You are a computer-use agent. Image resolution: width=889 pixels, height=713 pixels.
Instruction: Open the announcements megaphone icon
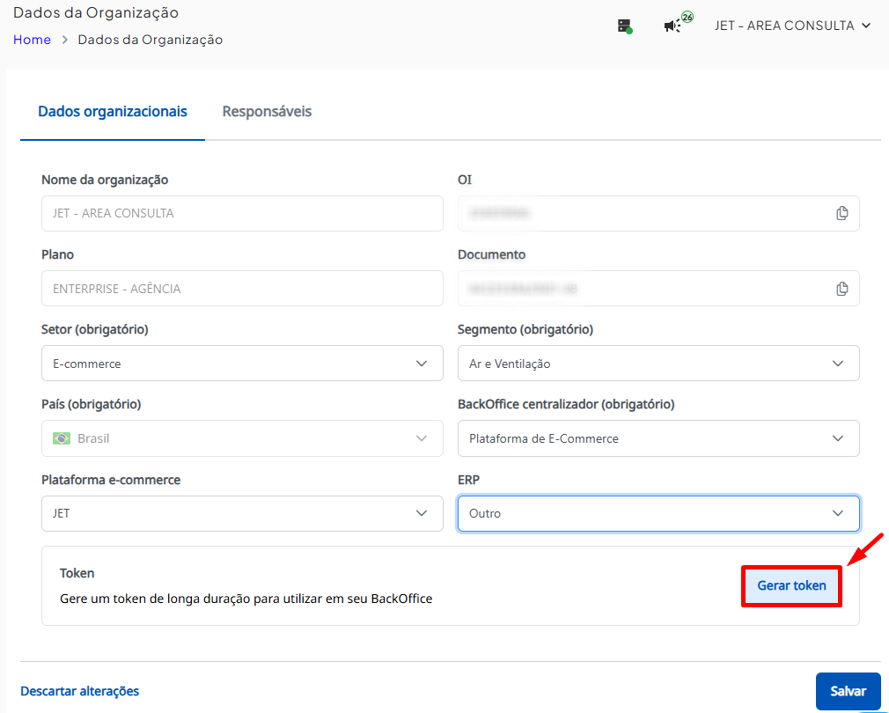(x=672, y=26)
